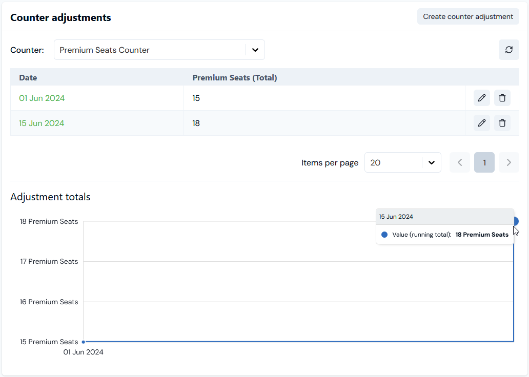Open the 15 Jun 2024 date link
The width and height of the screenshot is (529, 377).
[42, 123]
